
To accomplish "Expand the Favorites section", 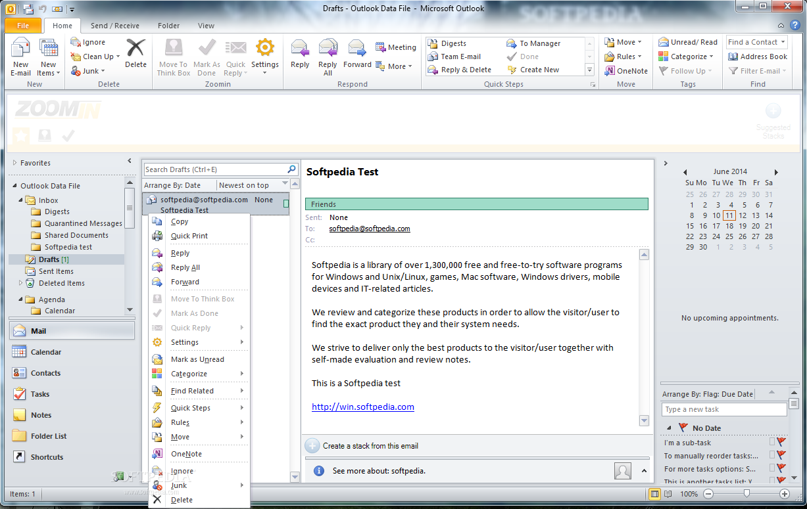I will (15, 162).
